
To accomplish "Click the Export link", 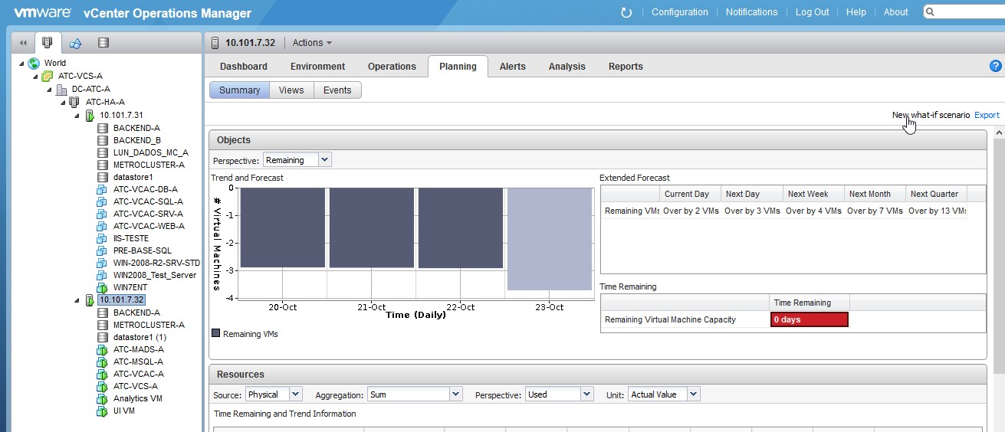I will (x=987, y=115).
